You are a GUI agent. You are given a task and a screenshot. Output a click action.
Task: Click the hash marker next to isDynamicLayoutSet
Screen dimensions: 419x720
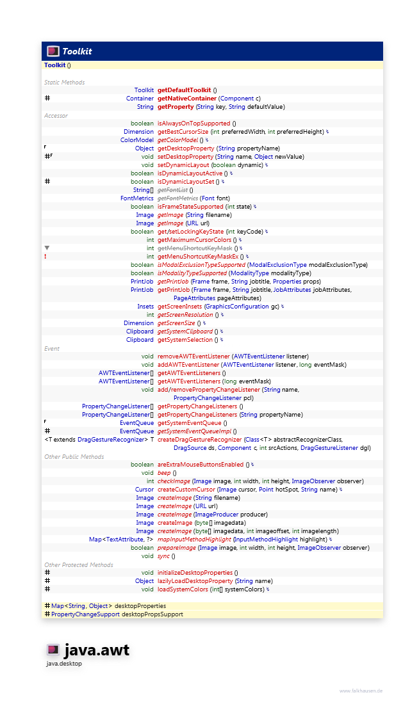(47, 181)
